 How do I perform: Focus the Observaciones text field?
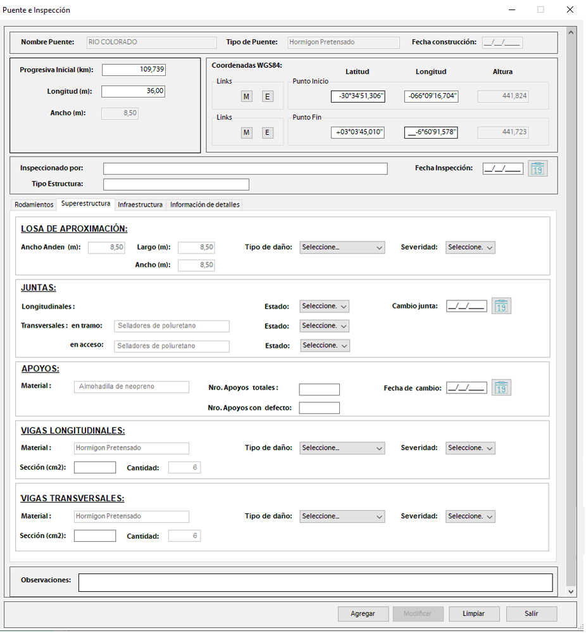point(315,582)
